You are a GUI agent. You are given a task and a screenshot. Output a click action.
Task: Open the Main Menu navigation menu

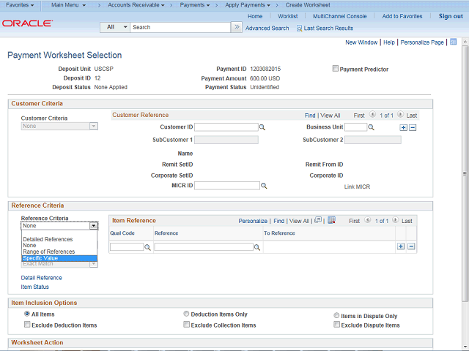pos(72,5)
